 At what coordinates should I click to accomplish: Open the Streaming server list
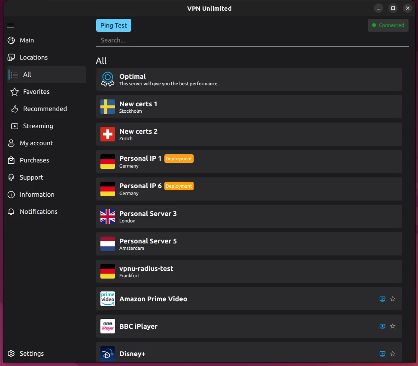point(38,126)
